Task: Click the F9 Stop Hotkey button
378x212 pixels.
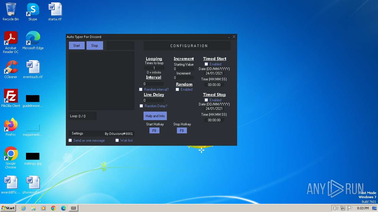Action: [182, 130]
